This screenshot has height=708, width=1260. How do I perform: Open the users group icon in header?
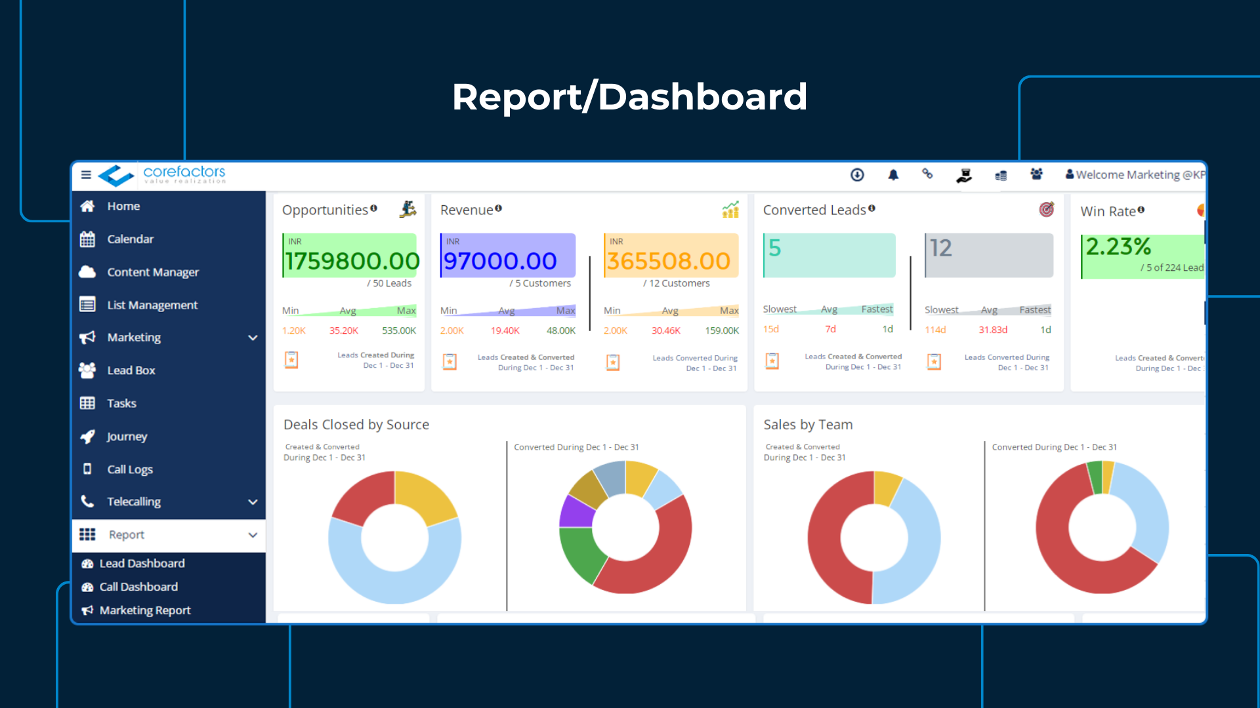click(x=1036, y=174)
